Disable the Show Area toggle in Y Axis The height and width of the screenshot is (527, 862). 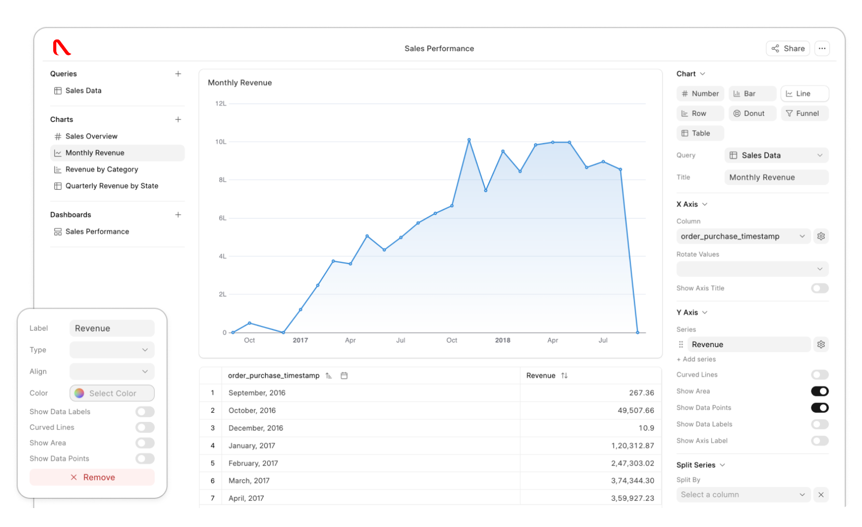point(819,391)
